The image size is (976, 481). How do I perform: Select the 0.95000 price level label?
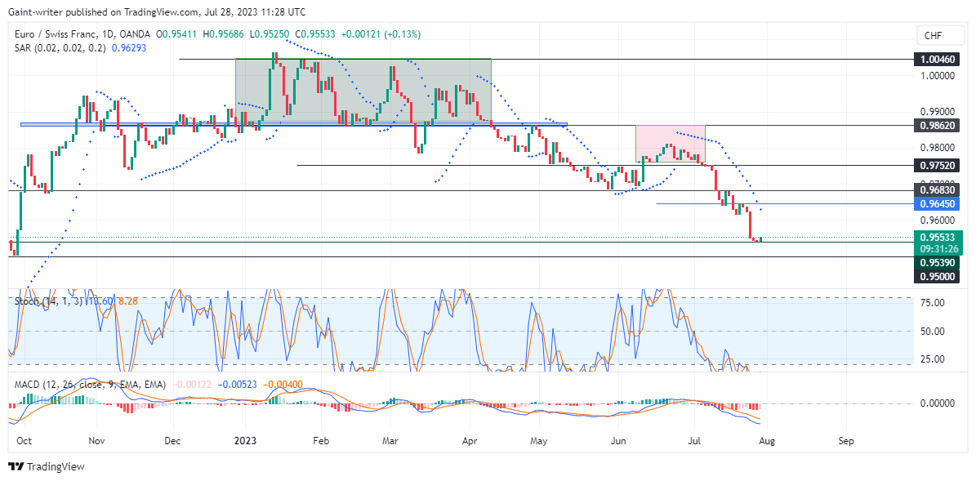coord(938,276)
